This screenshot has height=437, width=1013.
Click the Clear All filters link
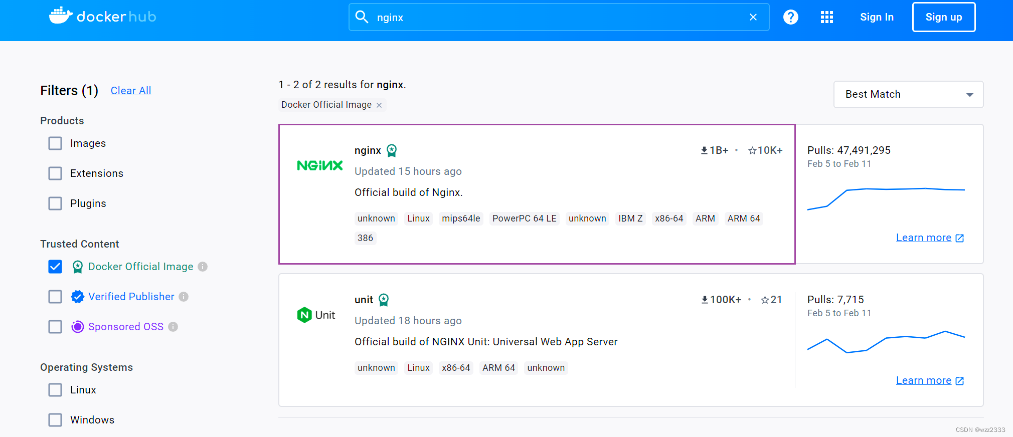(x=131, y=91)
